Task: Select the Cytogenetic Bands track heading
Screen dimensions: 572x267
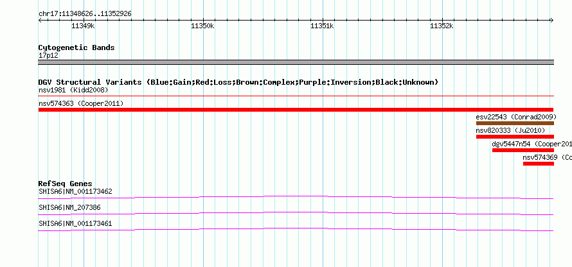Action: click(x=76, y=47)
